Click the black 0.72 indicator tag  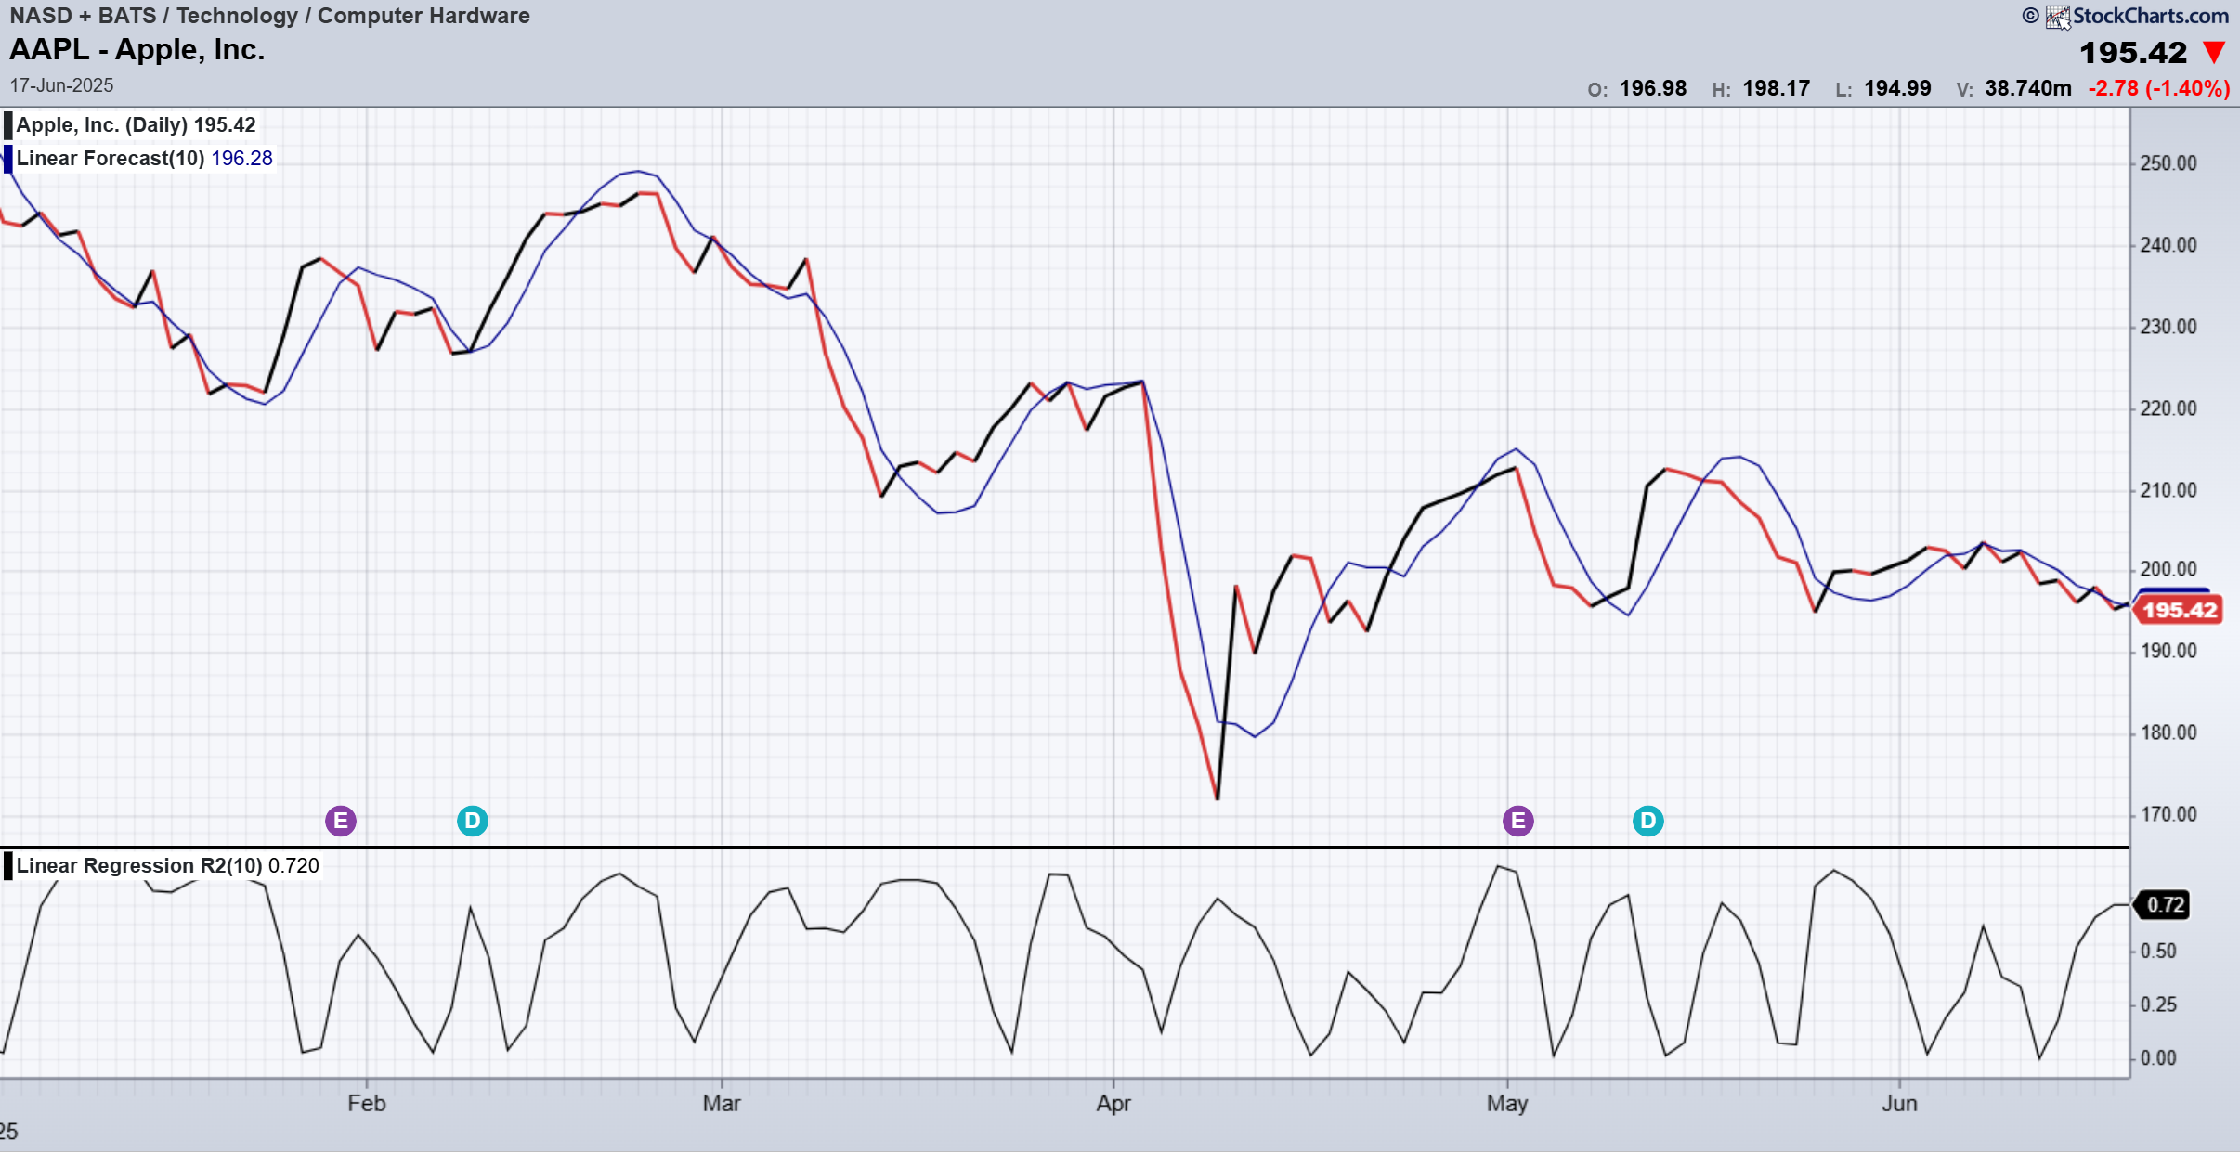(x=2164, y=904)
